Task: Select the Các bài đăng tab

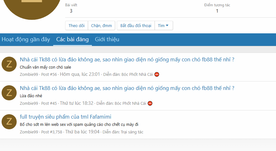Action: [x=72, y=40]
